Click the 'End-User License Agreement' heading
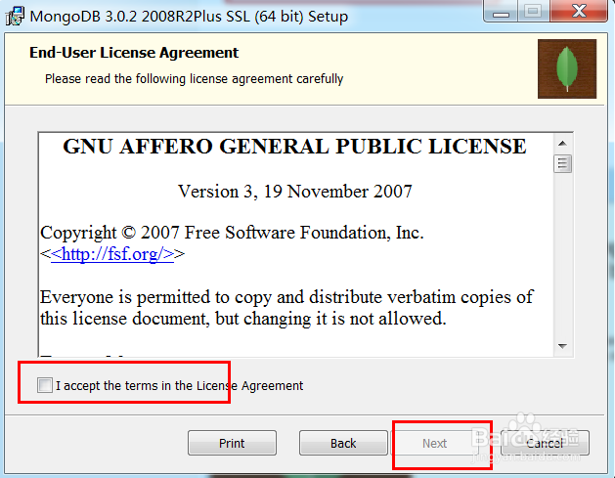The image size is (615, 478). (134, 52)
